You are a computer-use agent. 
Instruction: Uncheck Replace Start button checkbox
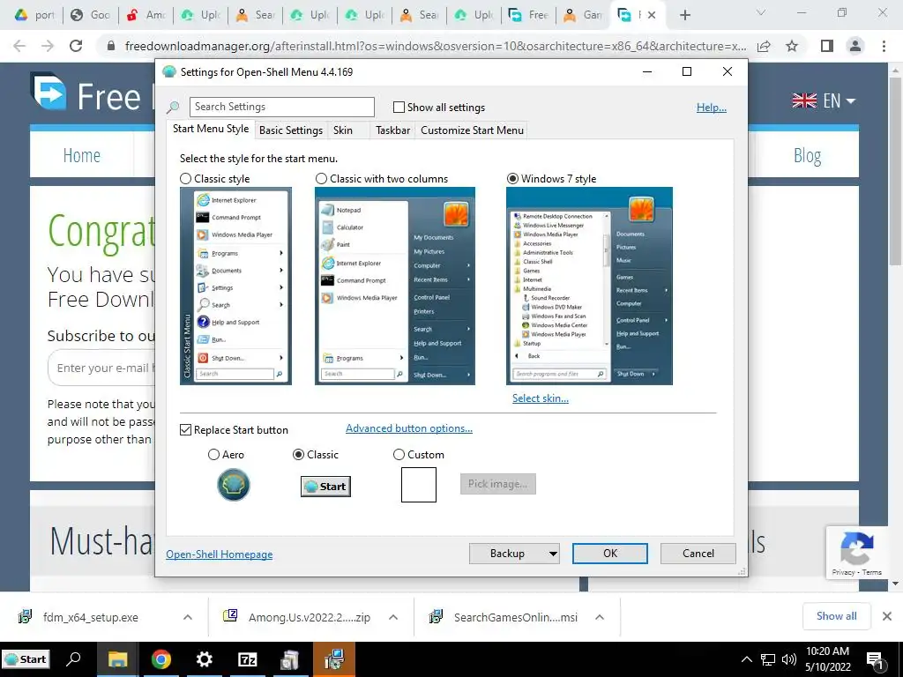click(x=185, y=430)
